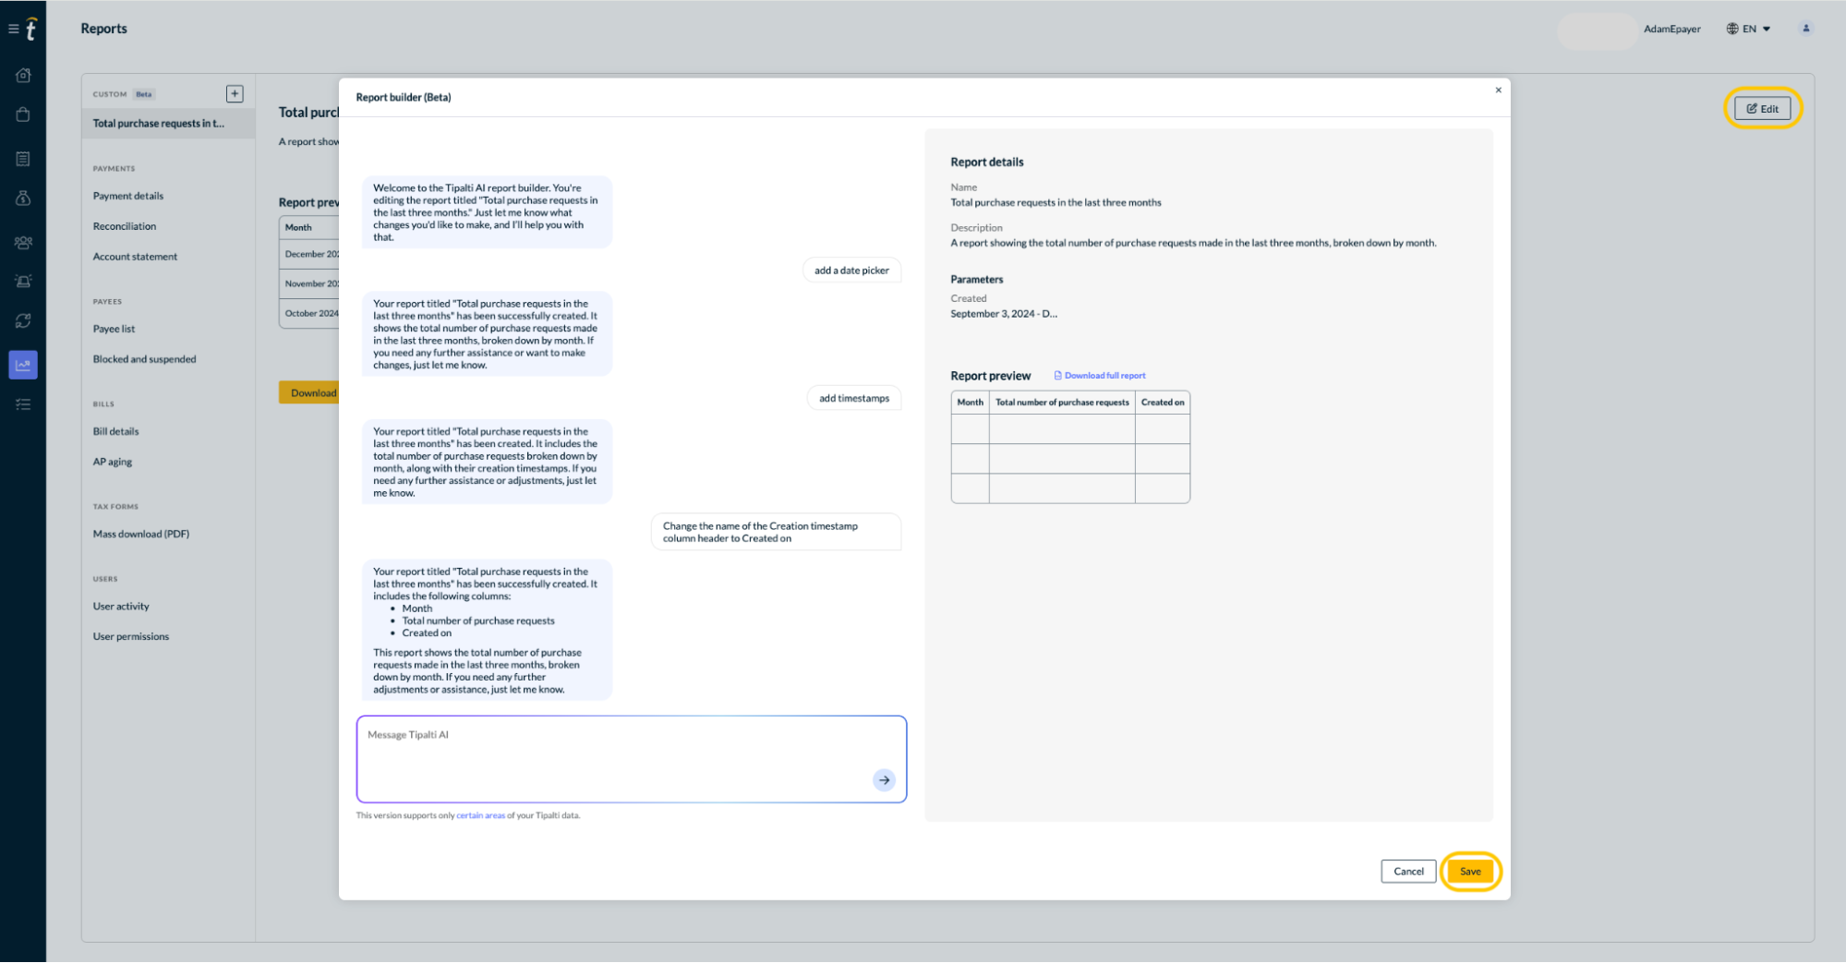Screen dimensions: 1846x963
Task: Click the 'Report preview' heading in the dialog
Action: pos(990,376)
